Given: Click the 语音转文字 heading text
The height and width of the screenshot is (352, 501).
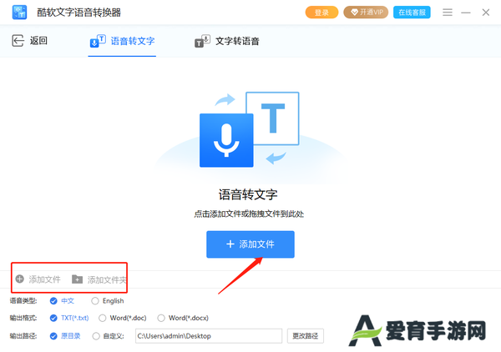Looking at the screenshot, I should tap(248, 194).
